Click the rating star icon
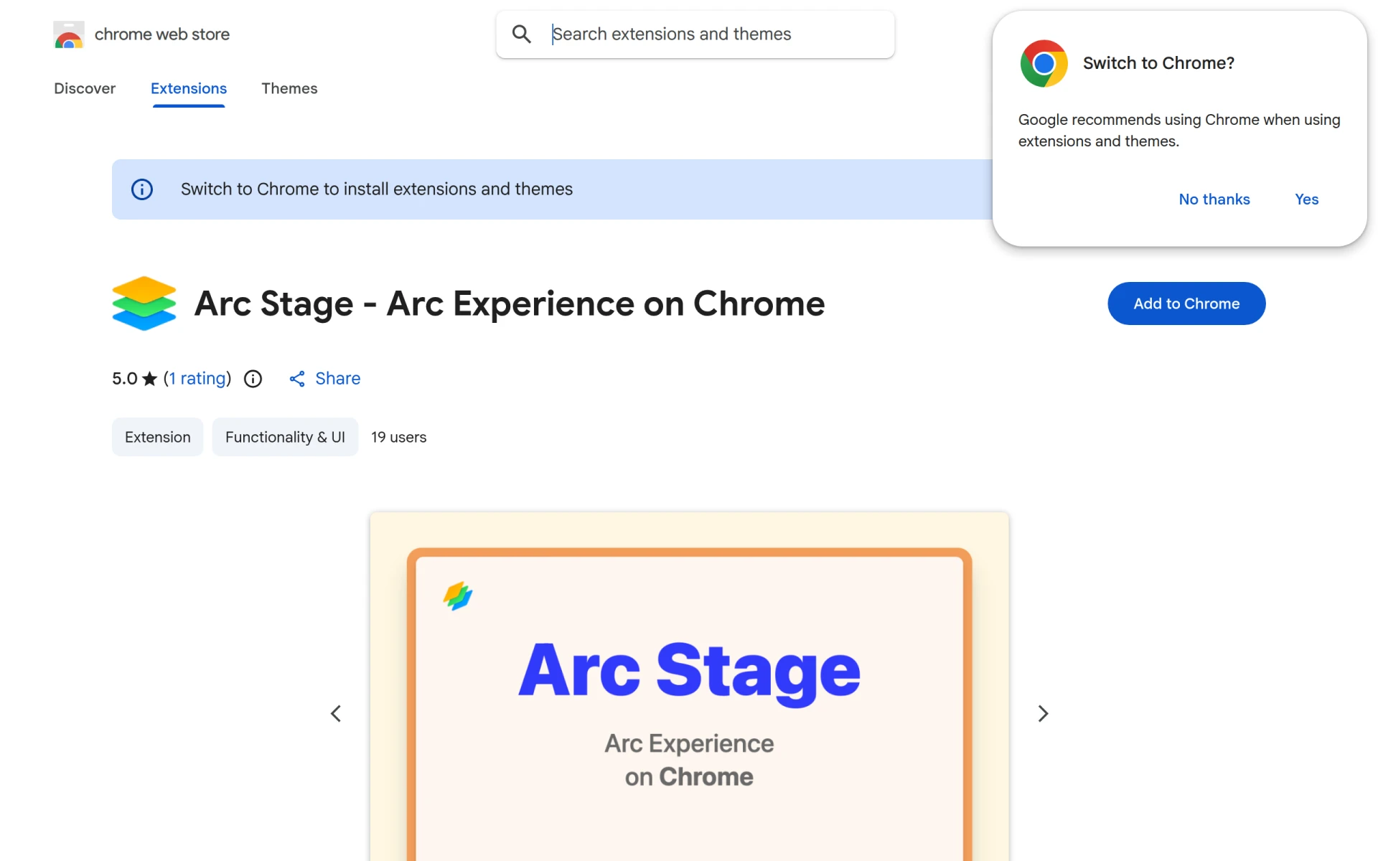The image size is (1378, 861). pyautogui.click(x=149, y=379)
